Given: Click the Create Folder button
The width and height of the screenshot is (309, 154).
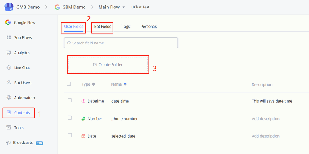Looking at the screenshot, I should (x=108, y=65).
